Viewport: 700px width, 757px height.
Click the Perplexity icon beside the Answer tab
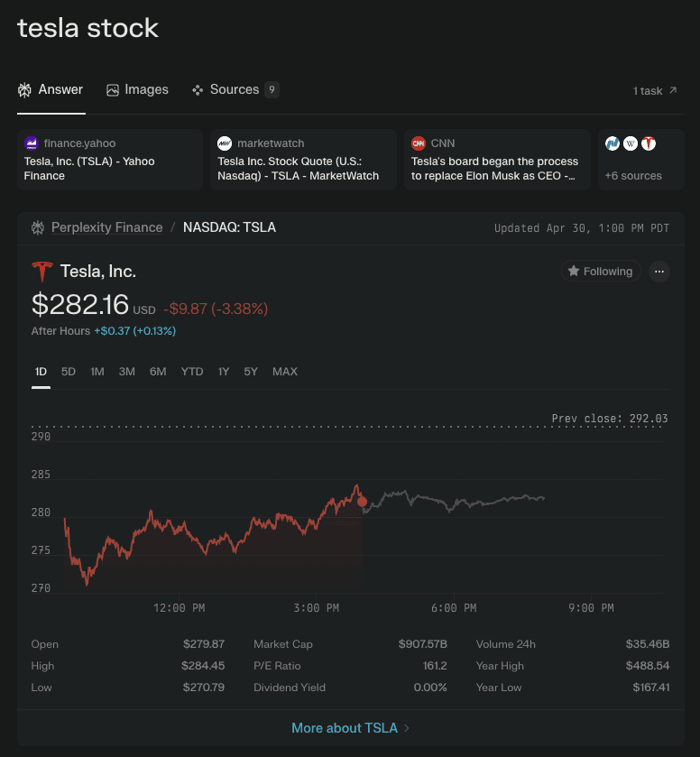click(x=23, y=90)
